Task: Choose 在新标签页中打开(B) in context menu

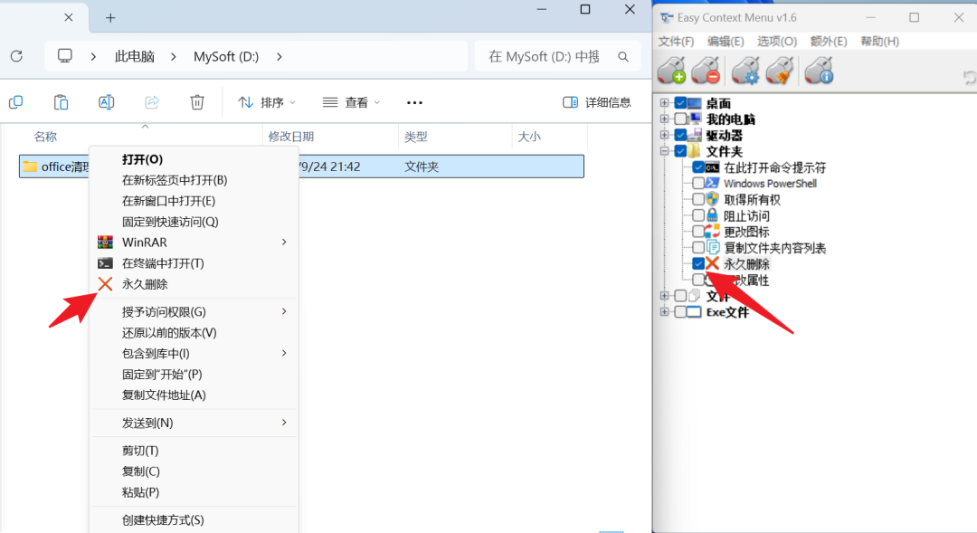Action: [x=194, y=180]
